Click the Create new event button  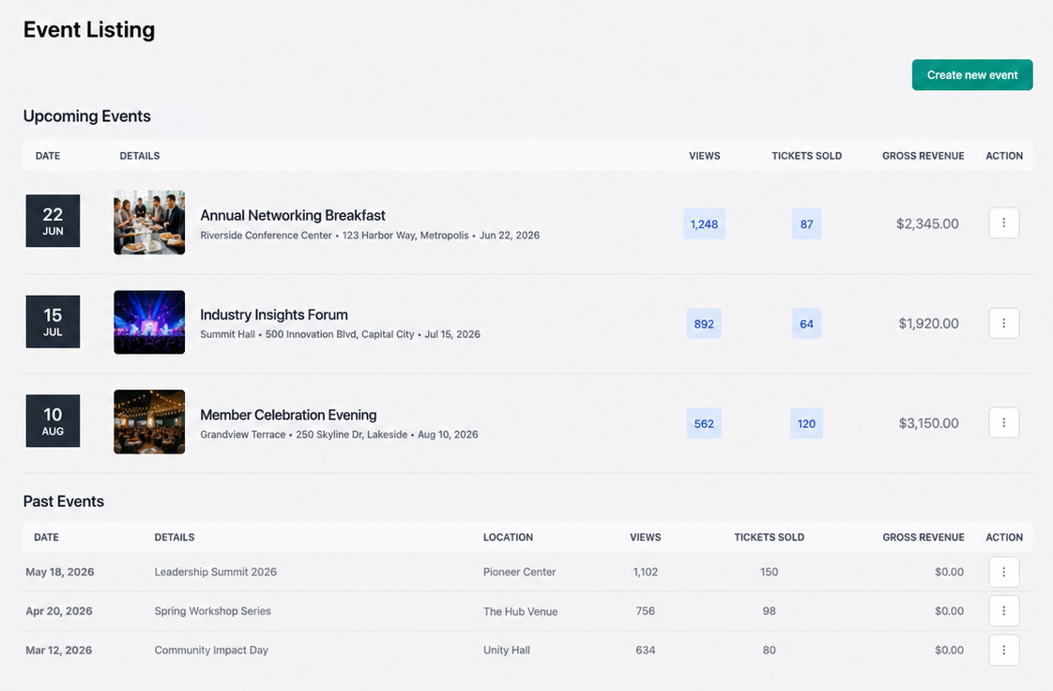click(971, 74)
